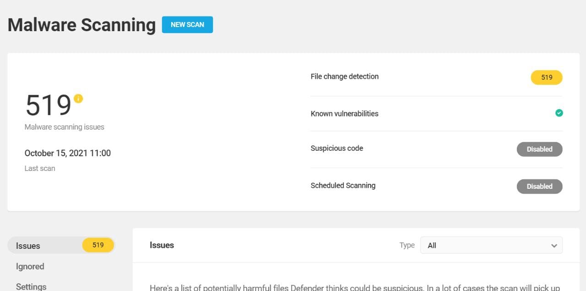This screenshot has height=291, width=586.
Task: Click the dropdown chevron on the Type filter
Action: point(553,245)
